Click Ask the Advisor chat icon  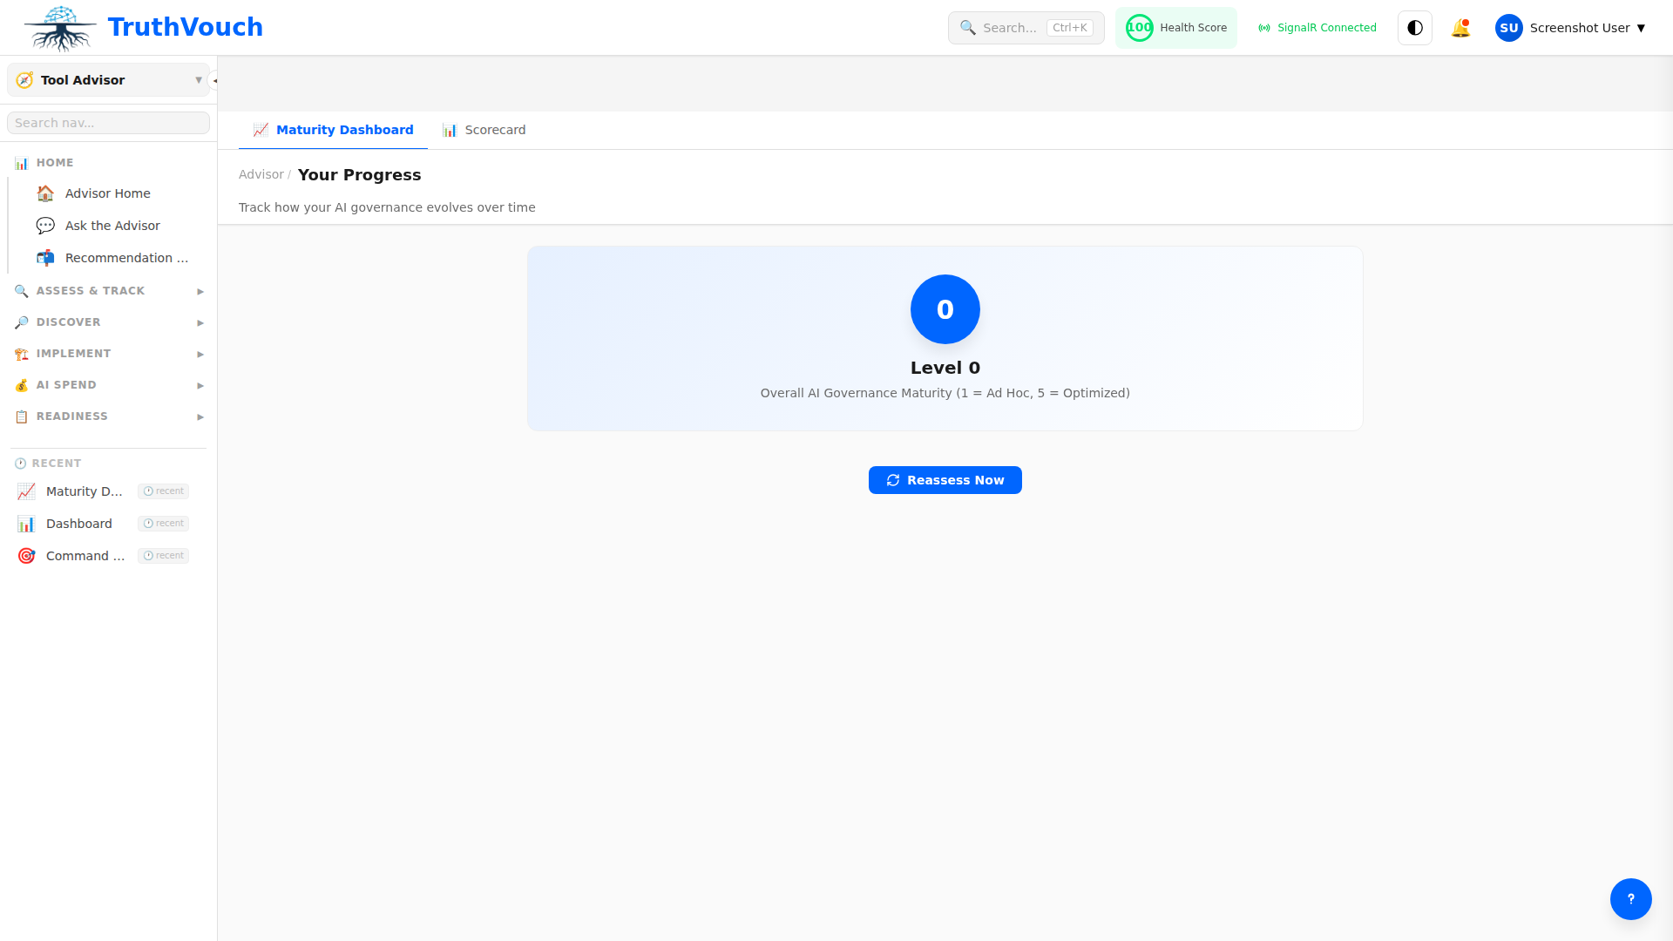point(45,226)
